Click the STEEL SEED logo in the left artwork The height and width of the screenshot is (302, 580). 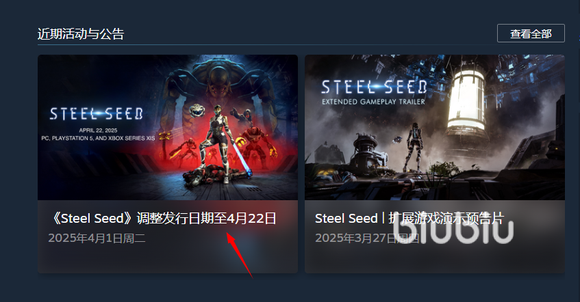click(96, 114)
